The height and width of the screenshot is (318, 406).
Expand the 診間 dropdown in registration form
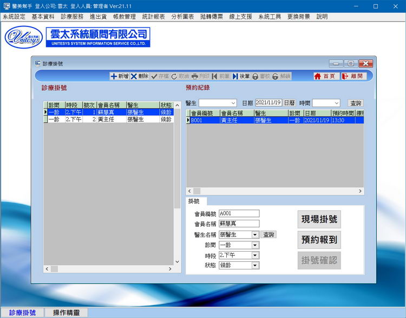[255, 245]
